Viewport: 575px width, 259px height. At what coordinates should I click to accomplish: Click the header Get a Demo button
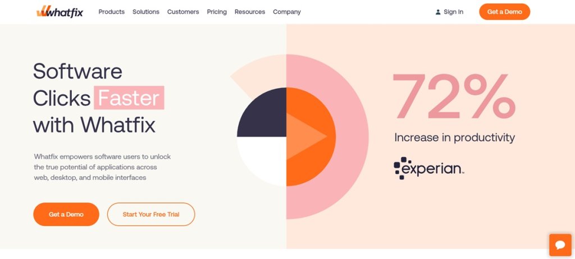tap(505, 12)
